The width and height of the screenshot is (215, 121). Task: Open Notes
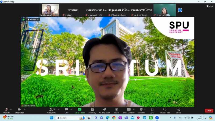(x=178, y=111)
